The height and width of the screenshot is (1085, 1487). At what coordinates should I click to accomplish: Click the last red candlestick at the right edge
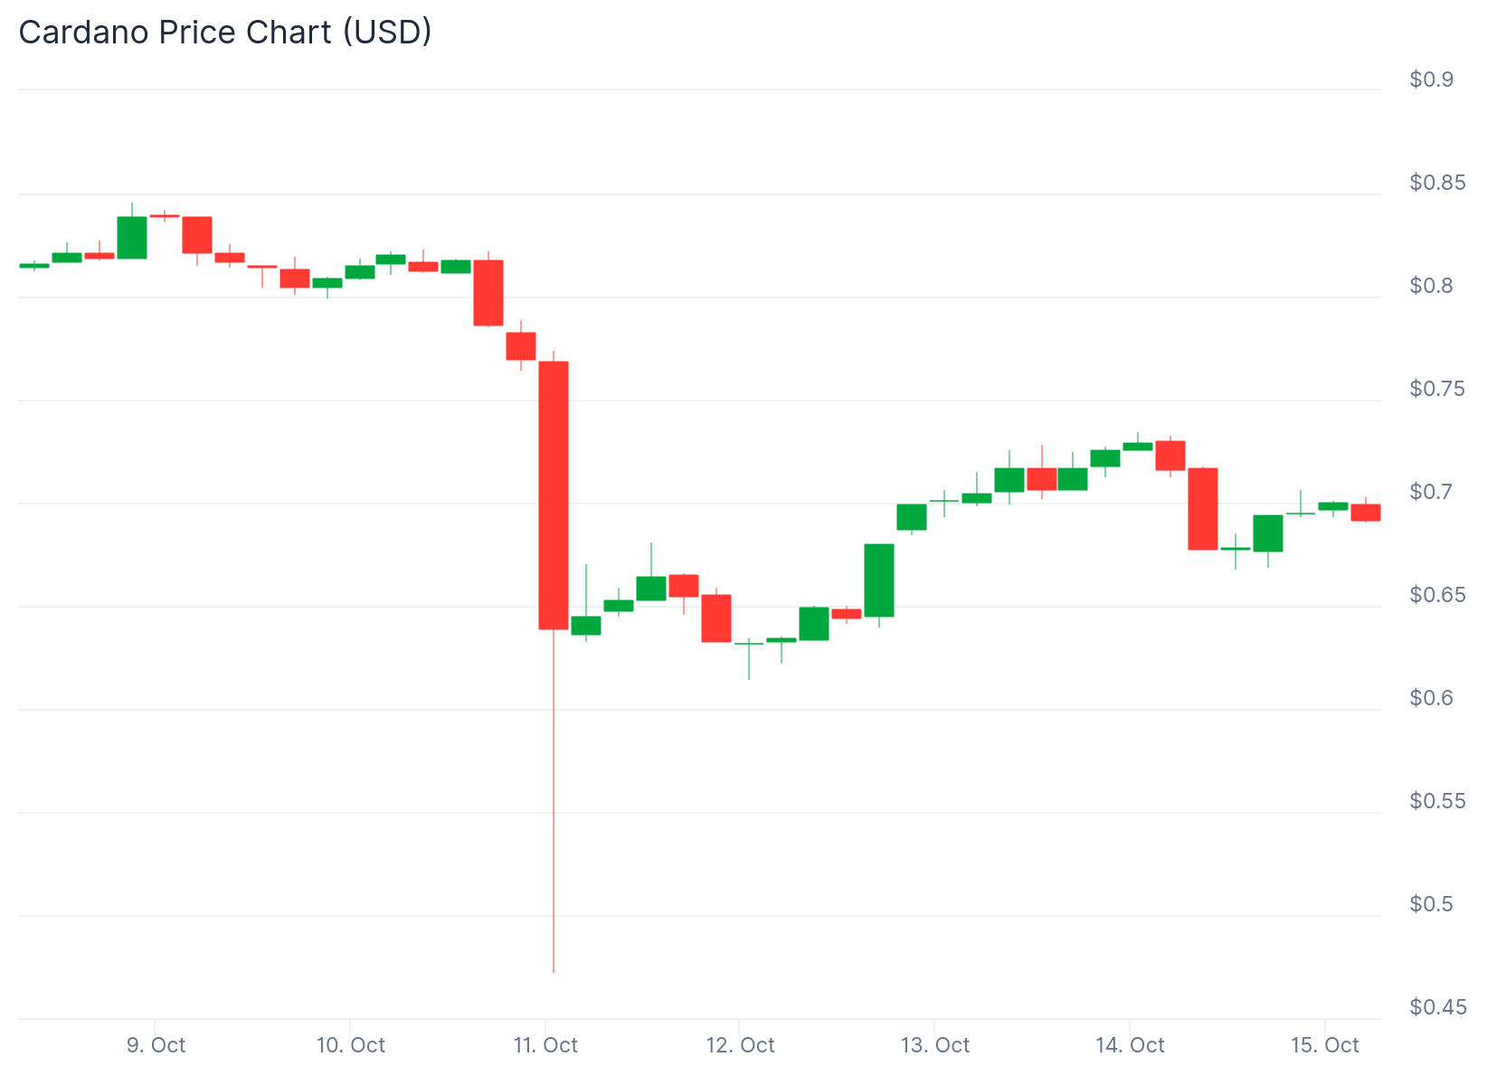pos(1366,512)
